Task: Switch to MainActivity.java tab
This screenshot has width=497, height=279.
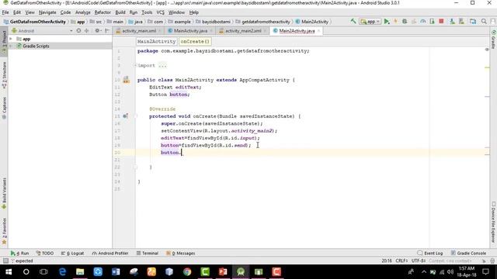Action: pyautogui.click(x=190, y=31)
